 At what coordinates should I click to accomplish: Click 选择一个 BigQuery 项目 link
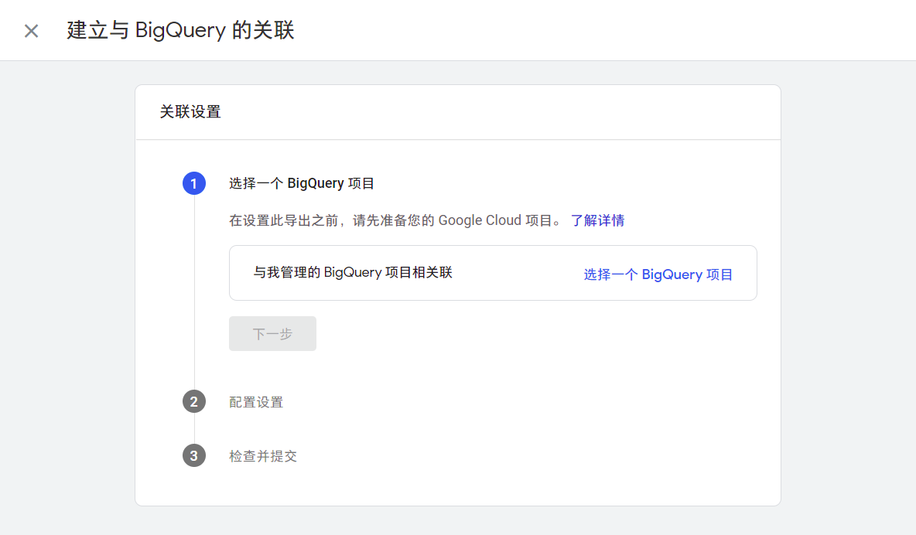(x=658, y=274)
